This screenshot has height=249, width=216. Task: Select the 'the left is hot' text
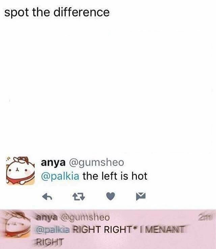click(x=115, y=176)
